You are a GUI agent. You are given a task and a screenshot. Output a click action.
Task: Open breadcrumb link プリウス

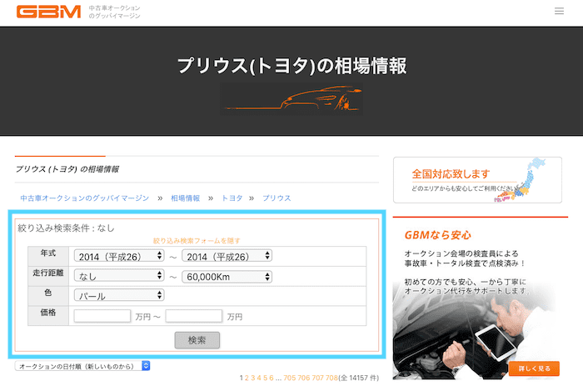pos(277,198)
